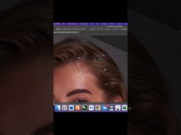Click the width percentage field in options bar
This screenshot has height=135, width=181.
[x=84, y=29]
